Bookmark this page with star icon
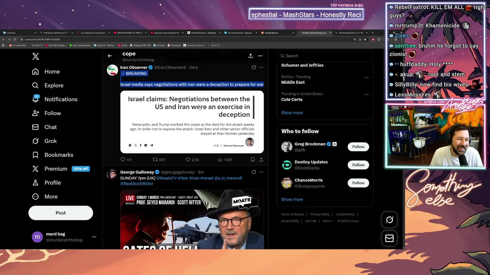 click(x=365, y=39)
